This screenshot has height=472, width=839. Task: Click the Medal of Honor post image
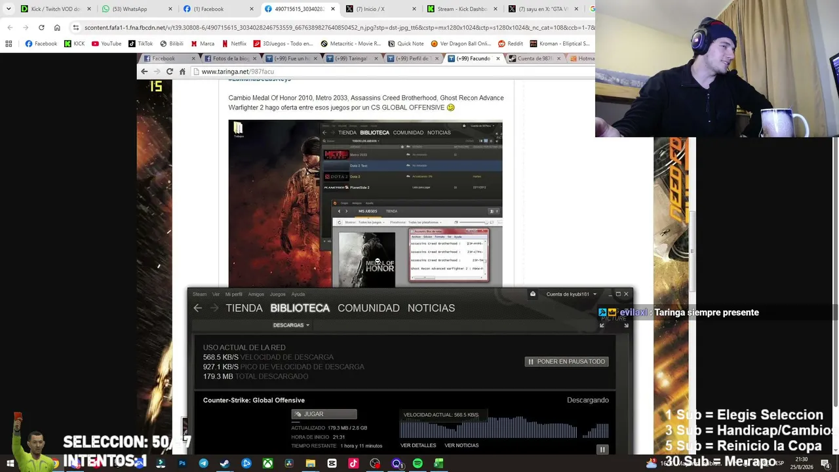point(365,204)
